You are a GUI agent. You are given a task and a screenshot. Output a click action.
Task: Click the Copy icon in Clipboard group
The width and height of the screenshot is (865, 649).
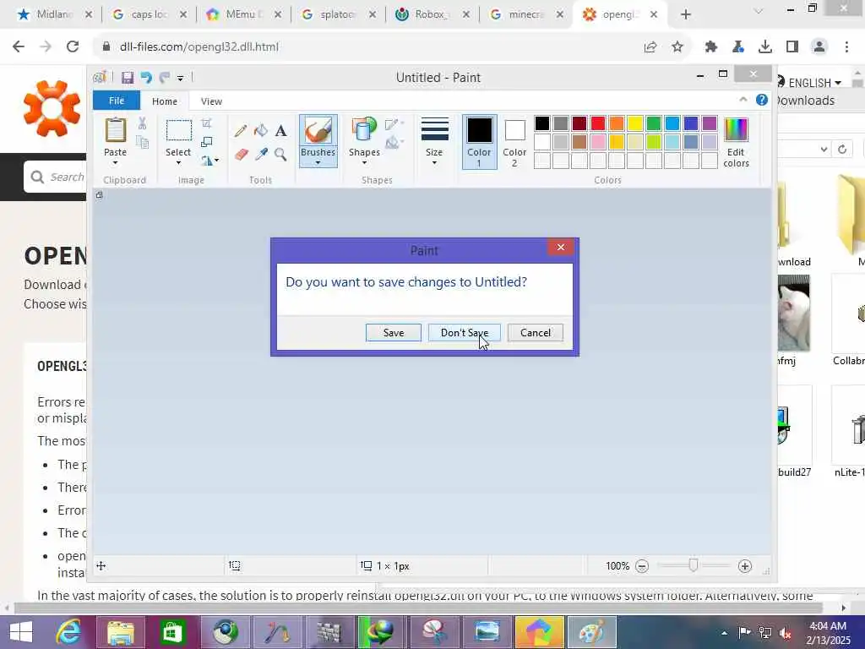tap(142, 142)
